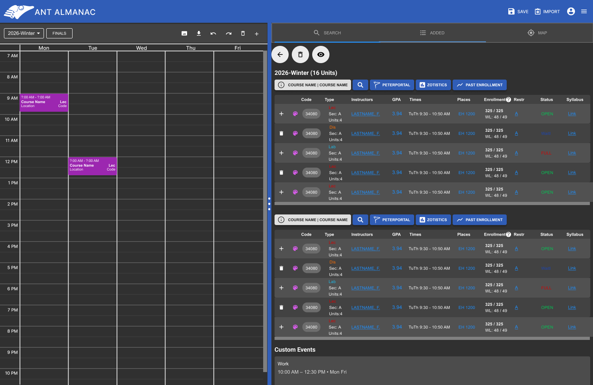
Task: Take a calendar screenshot with the image icon
Action: tap(184, 34)
